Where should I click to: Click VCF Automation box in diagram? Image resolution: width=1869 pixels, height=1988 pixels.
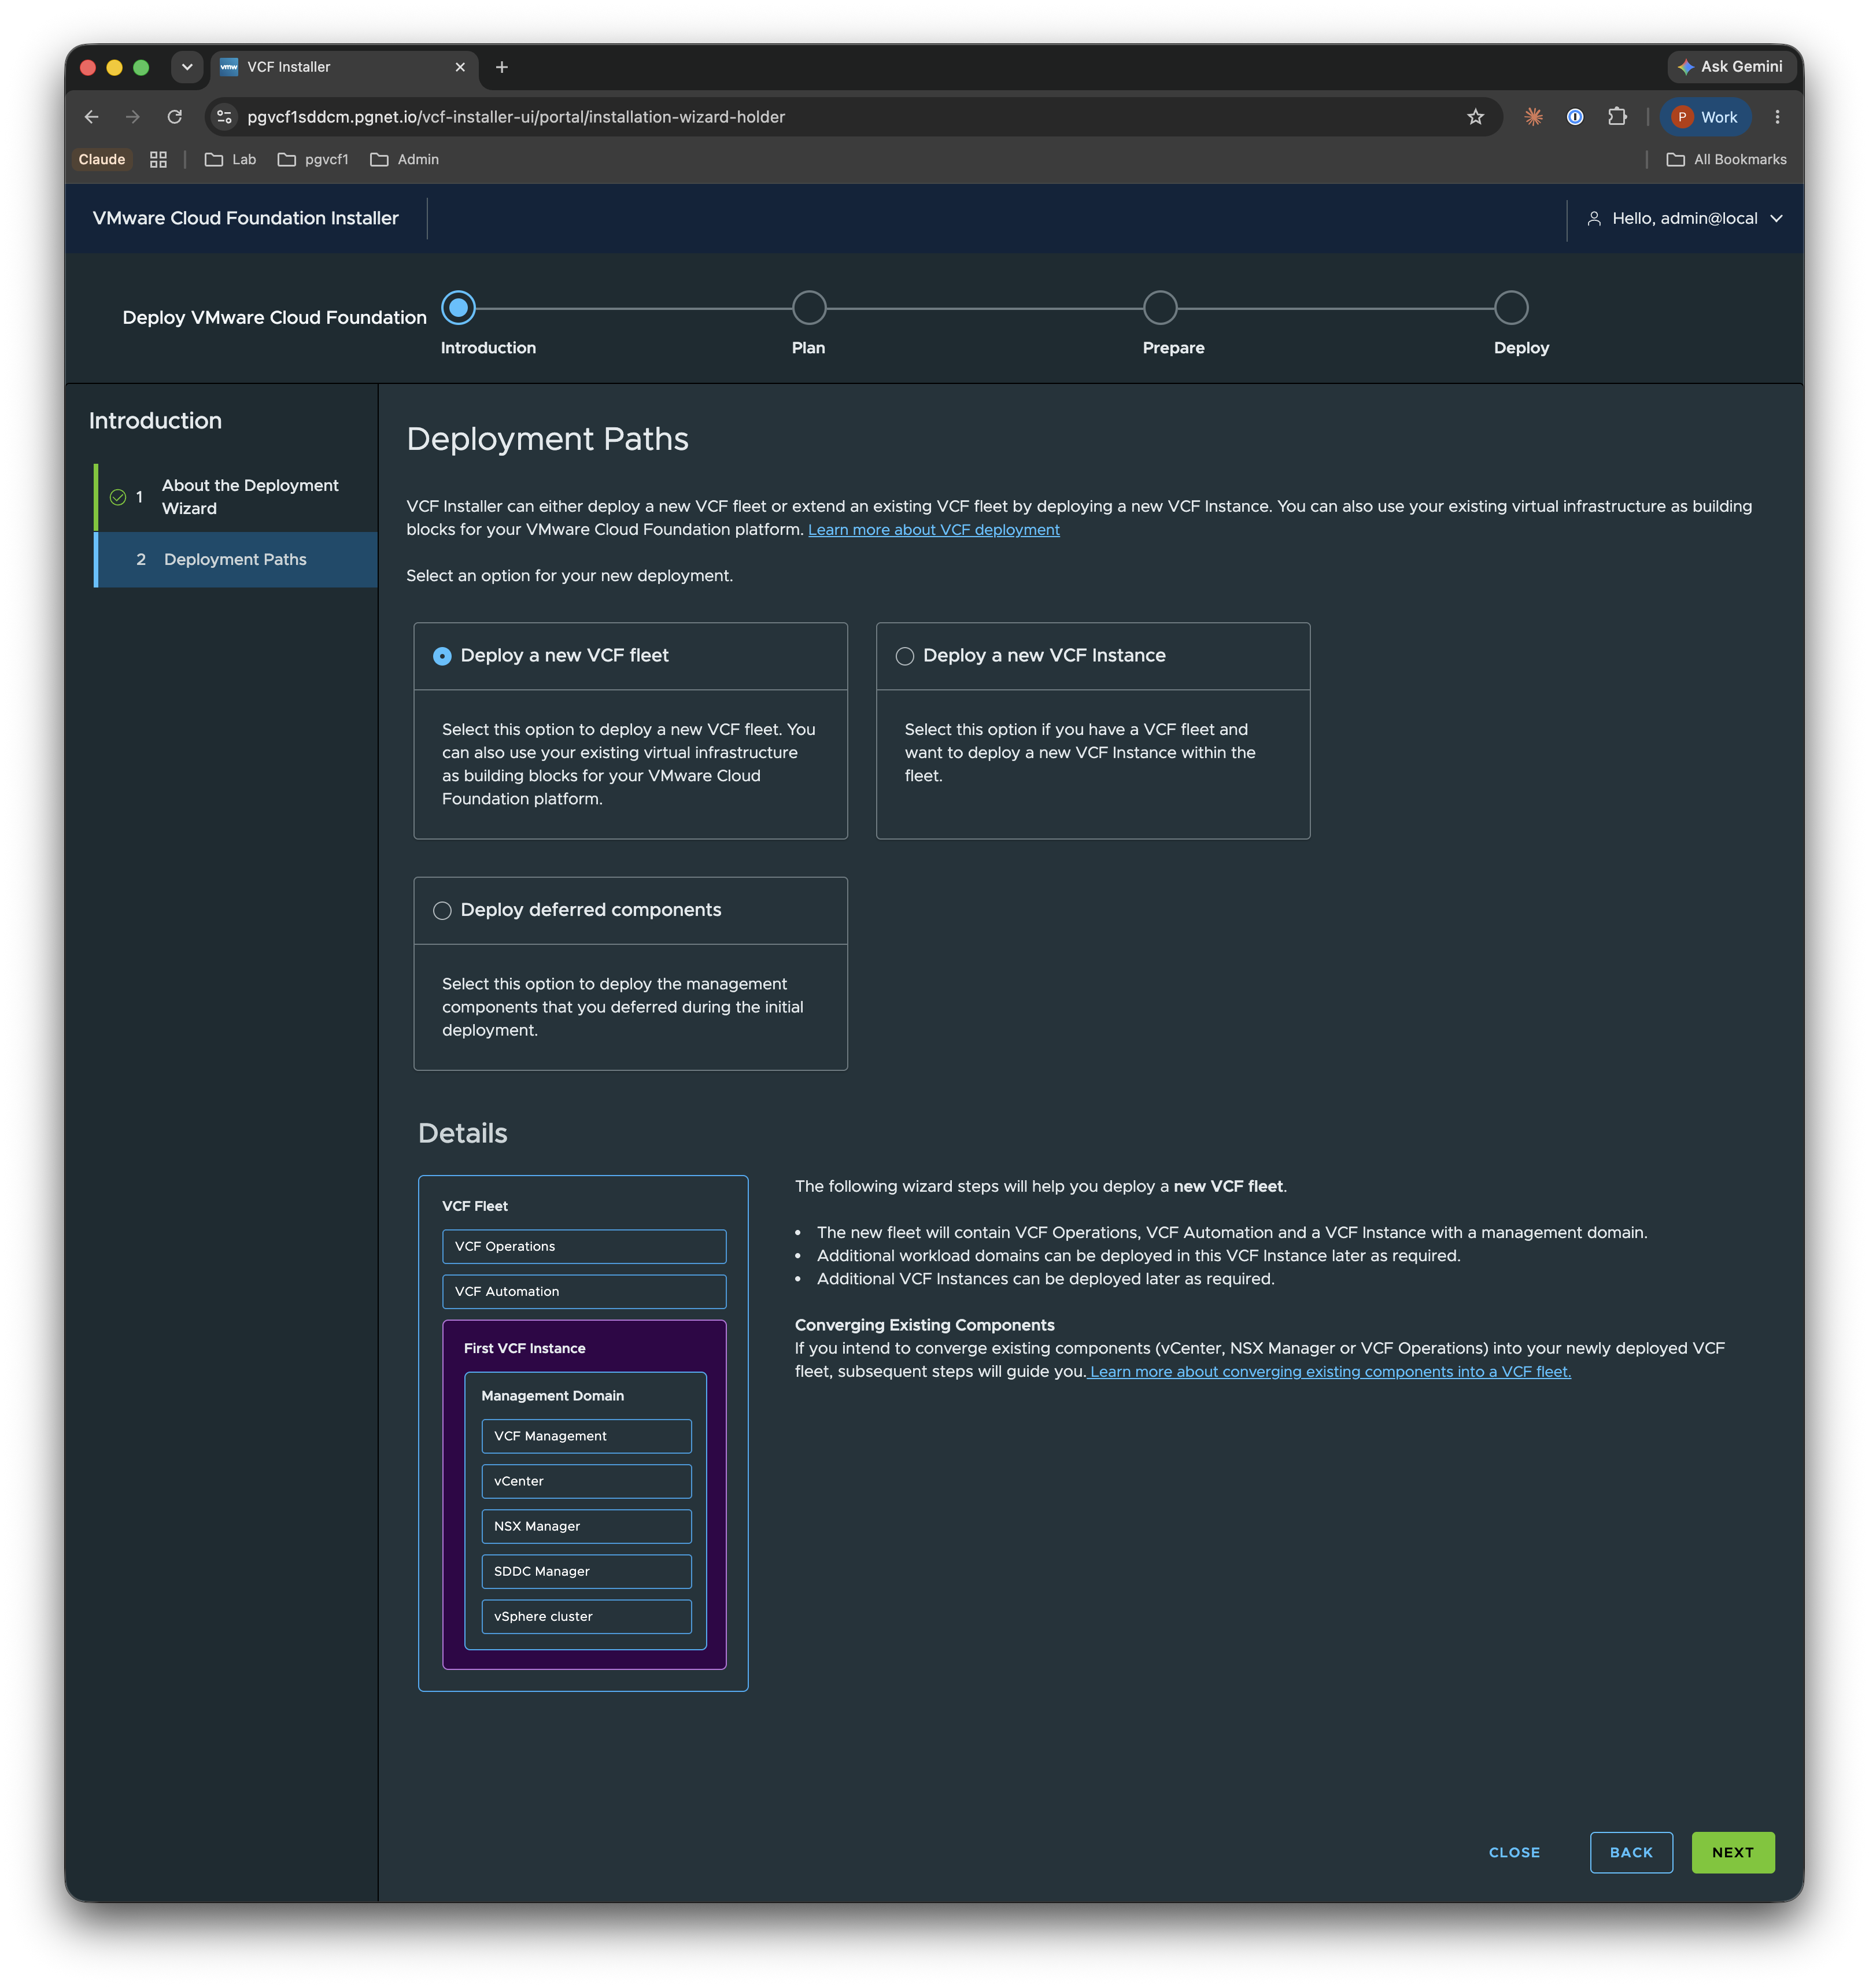click(584, 1291)
